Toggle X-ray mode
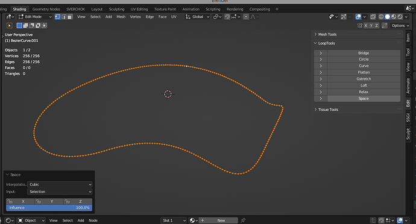This screenshot has width=416, height=224. click(373, 17)
